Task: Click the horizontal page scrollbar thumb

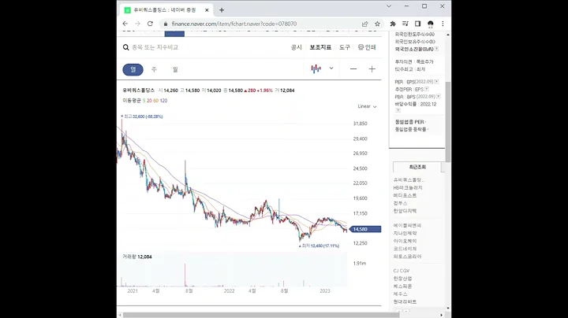Action: 261,315
